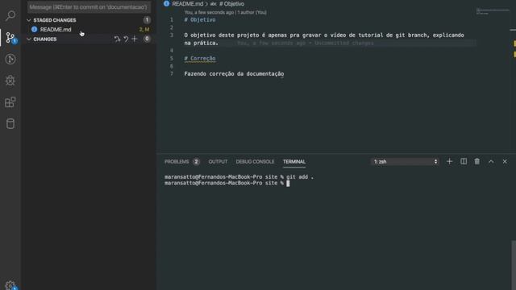516x290 pixels.
Task: Click the '# Correção' heading on line 5
Action: pyautogui.click(x=200, y=58)
